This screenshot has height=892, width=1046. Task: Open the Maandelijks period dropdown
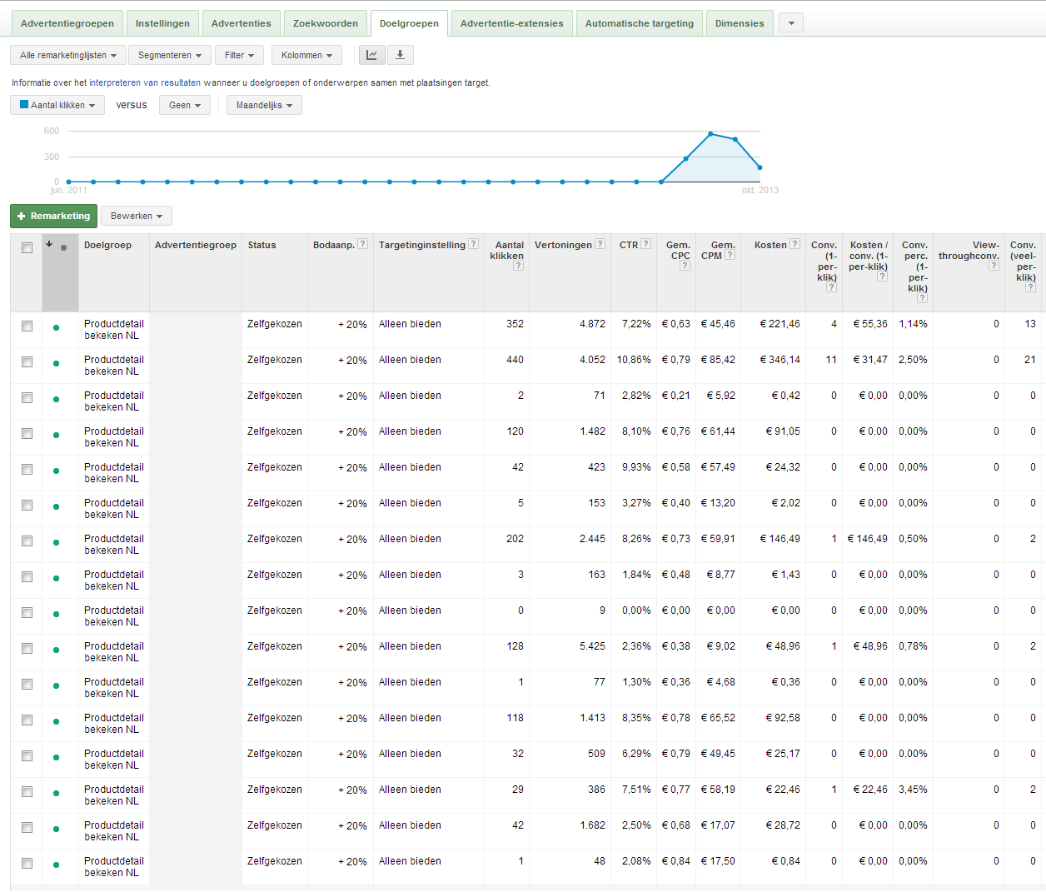pos(264,105)
